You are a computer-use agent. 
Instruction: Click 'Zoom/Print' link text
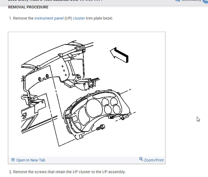click(154, 160)
